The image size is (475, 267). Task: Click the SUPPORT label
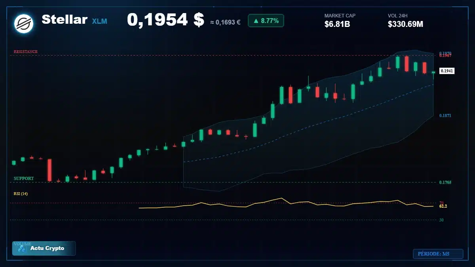tap(24, 178)
